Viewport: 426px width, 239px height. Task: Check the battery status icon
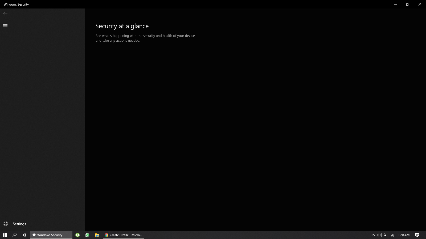click(x=386, y=235)
